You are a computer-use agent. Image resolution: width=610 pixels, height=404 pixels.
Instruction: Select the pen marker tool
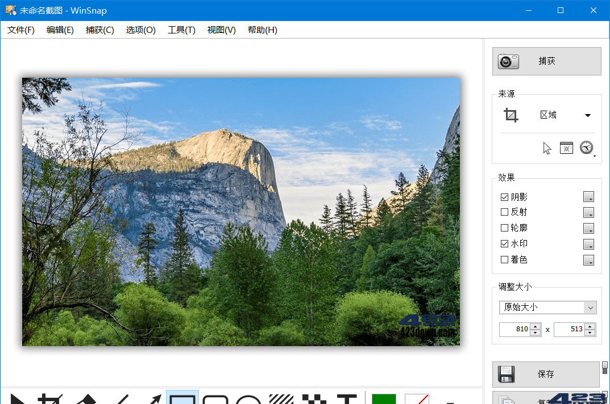click(86, 398)
